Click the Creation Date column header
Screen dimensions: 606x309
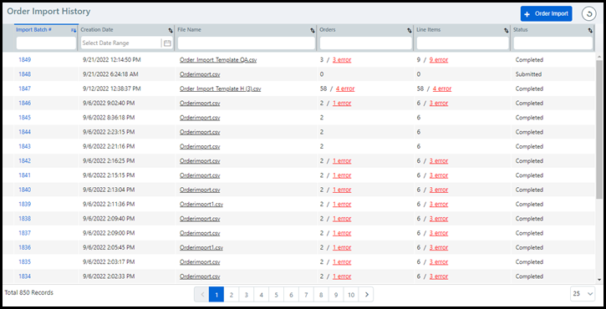[97, 30]
